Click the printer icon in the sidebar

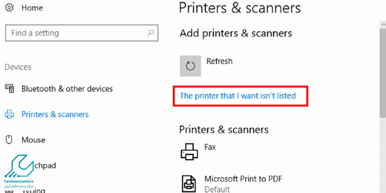[x=9, y=114]
